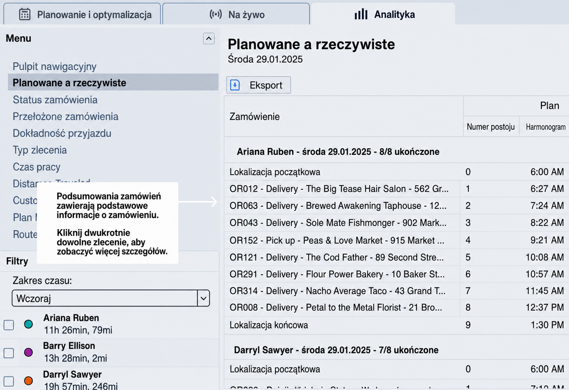Open Przełożone zamówienia report
Image resolution: width=569 pixels, height=390 pixels.
[65, 116]
